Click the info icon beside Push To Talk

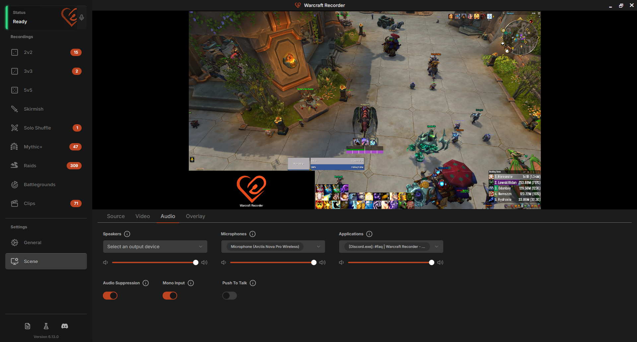tap(253, 283)
